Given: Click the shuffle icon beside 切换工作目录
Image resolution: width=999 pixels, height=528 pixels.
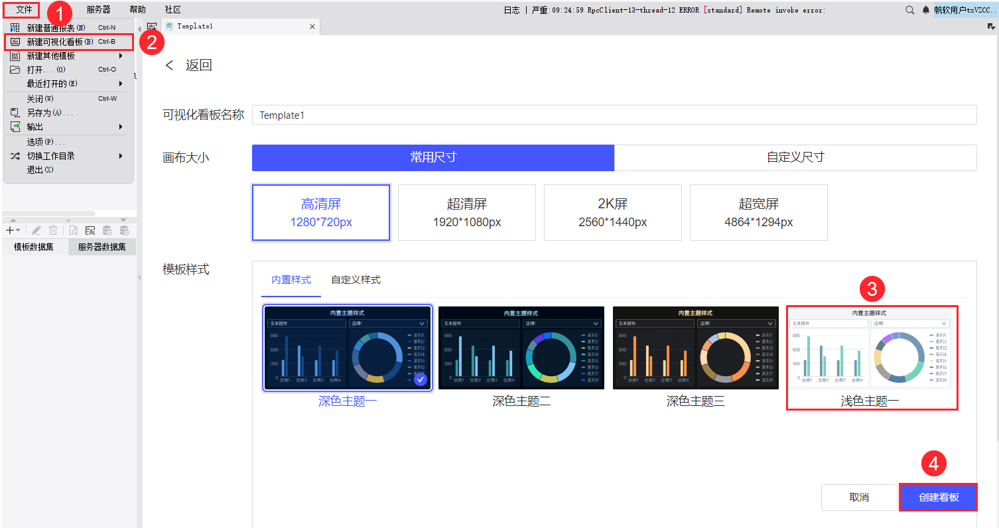Looking at the screenshot, I should click(15, 156).
